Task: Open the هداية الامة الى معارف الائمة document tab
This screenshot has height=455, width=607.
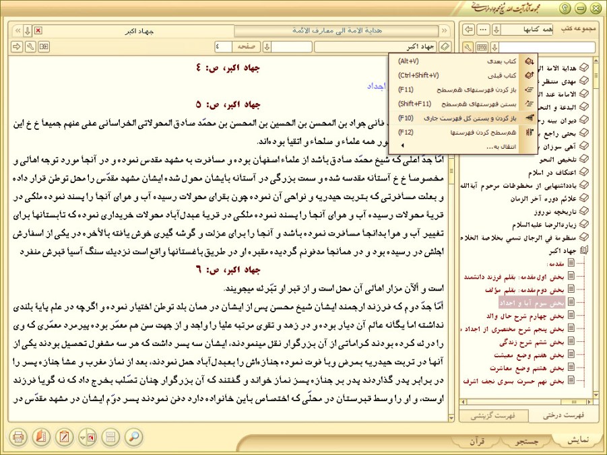Action: coord(337,30)
